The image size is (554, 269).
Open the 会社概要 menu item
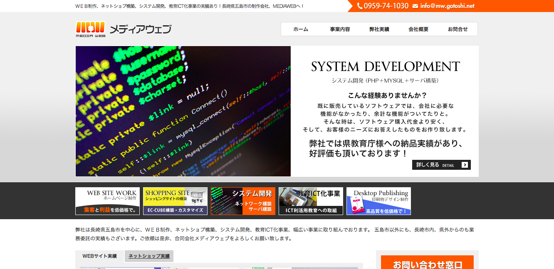pos(418,29)
